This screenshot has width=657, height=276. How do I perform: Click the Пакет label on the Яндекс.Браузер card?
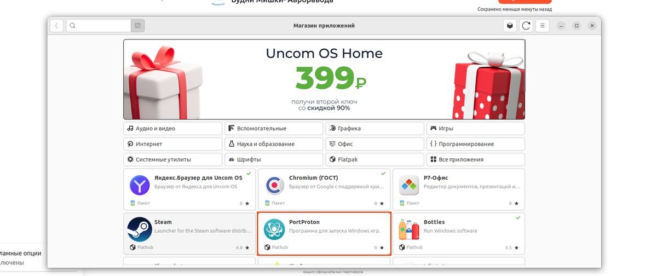[x=143, y=203]
